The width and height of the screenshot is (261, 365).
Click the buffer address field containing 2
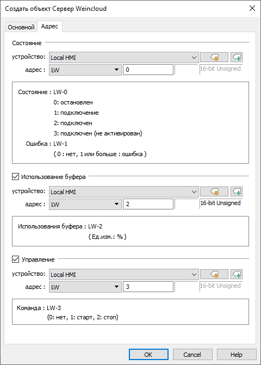point(148,204)
